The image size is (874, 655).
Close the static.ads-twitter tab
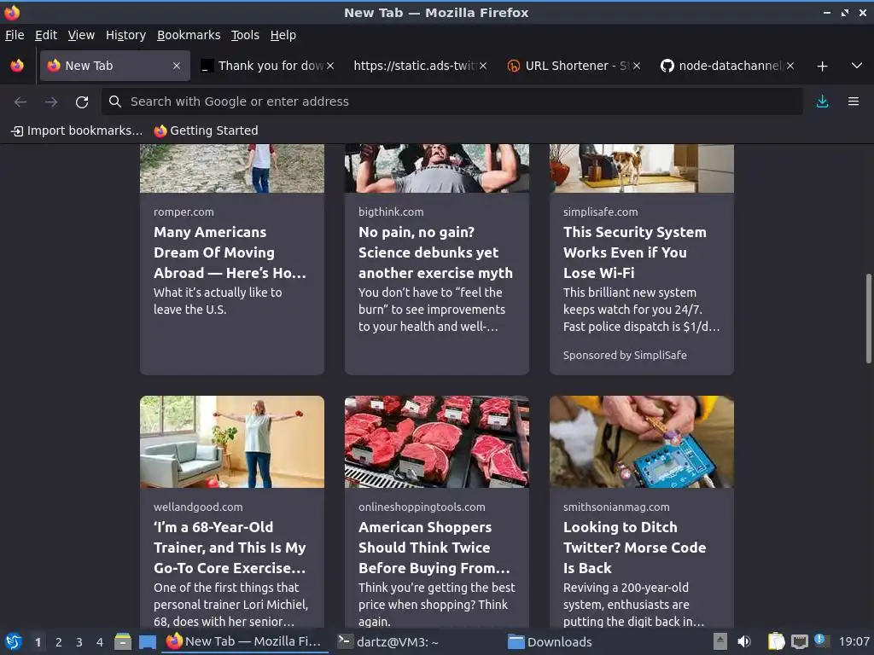[x=483, y=66]
